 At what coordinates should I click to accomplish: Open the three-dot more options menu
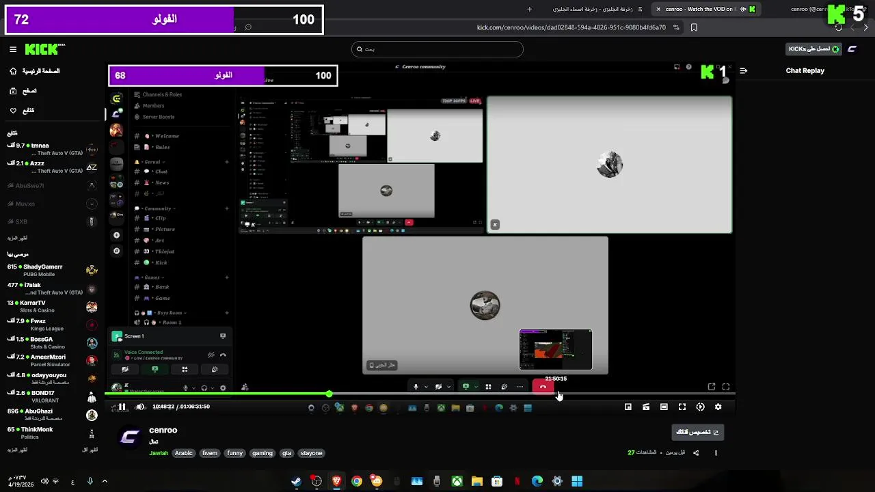pyautogui.click(x=716, y=453)
